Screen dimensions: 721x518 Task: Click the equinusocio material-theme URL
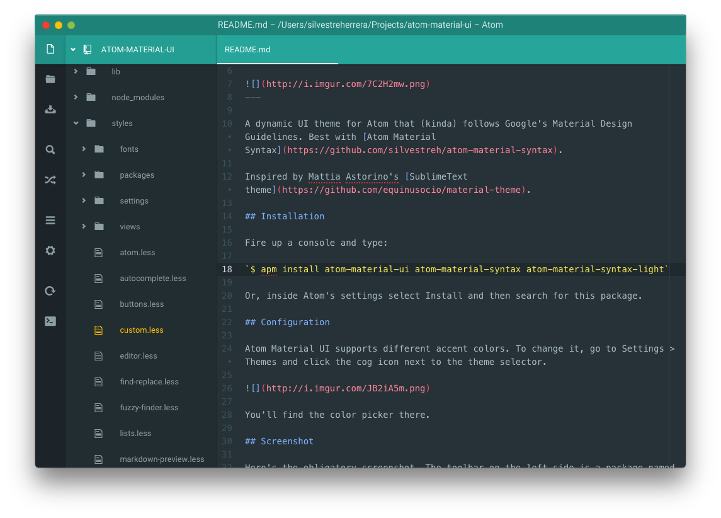click(x=401, y=190)
